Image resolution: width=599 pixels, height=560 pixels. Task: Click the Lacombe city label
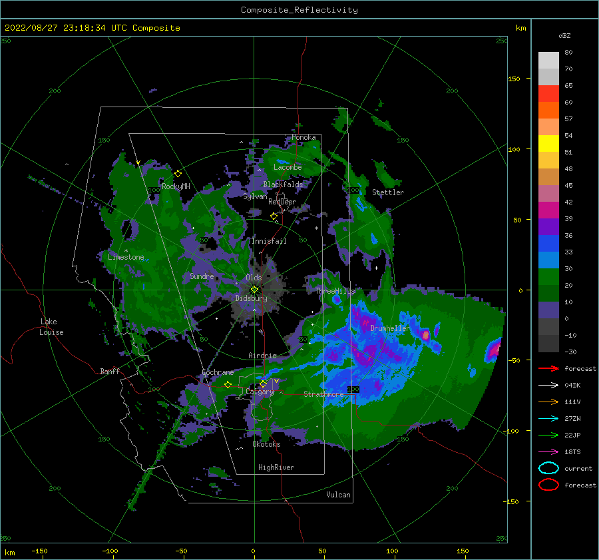click(288, 167)
